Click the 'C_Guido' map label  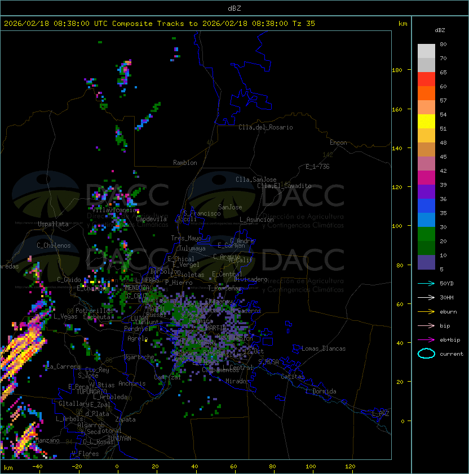click(x=69, y=280)
